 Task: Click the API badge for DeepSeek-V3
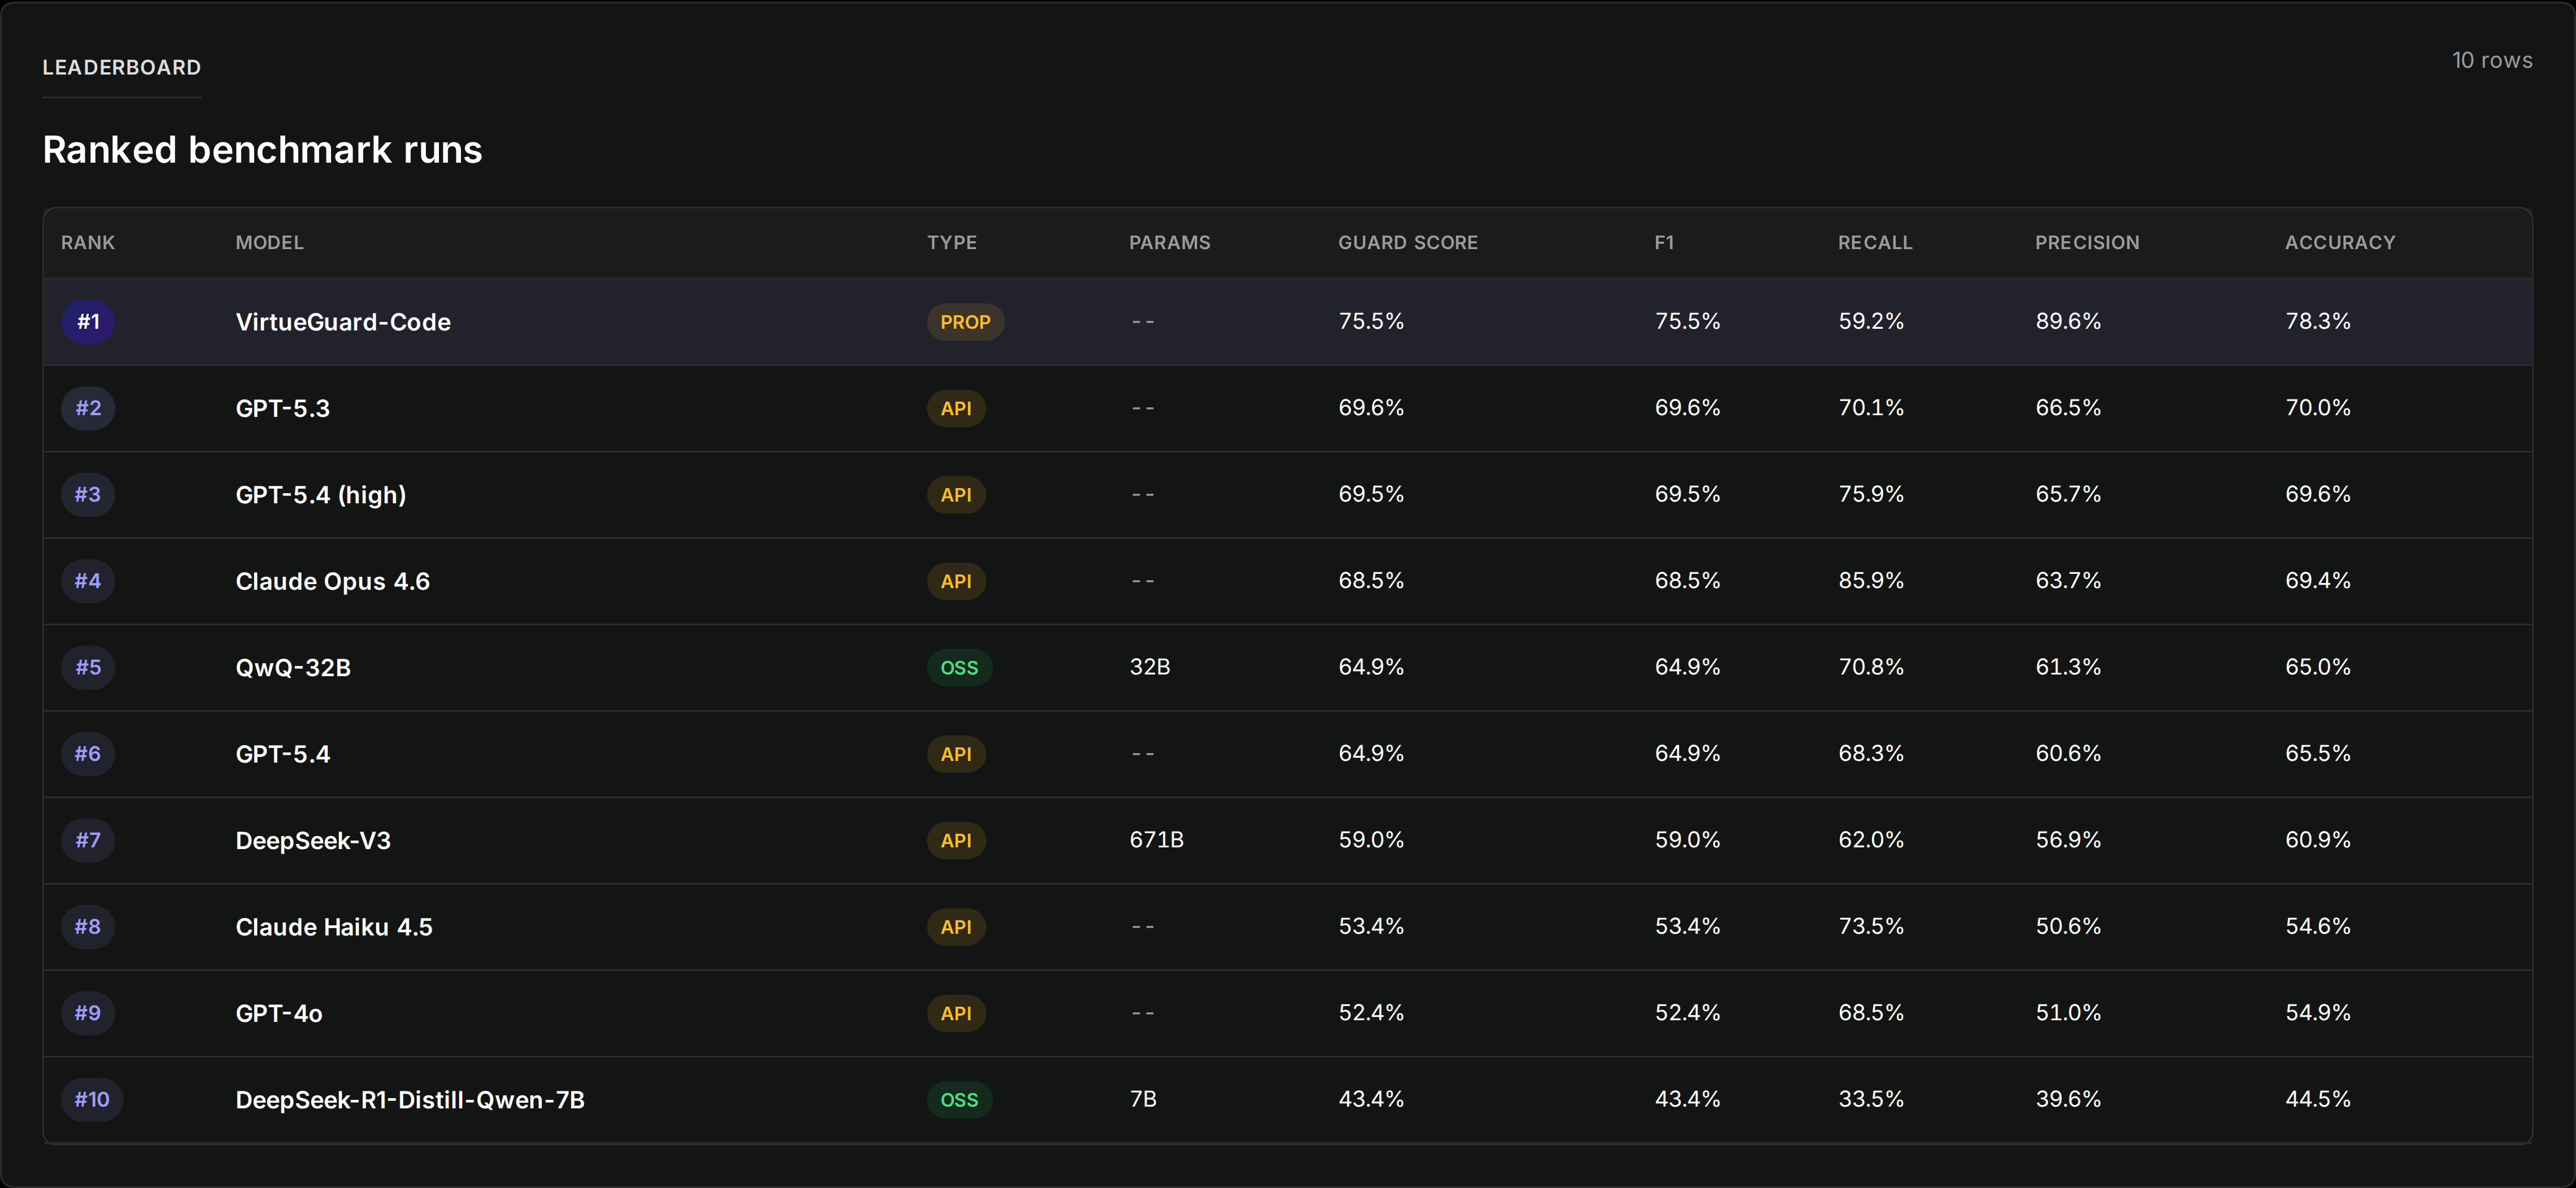[x=955, y=841]
